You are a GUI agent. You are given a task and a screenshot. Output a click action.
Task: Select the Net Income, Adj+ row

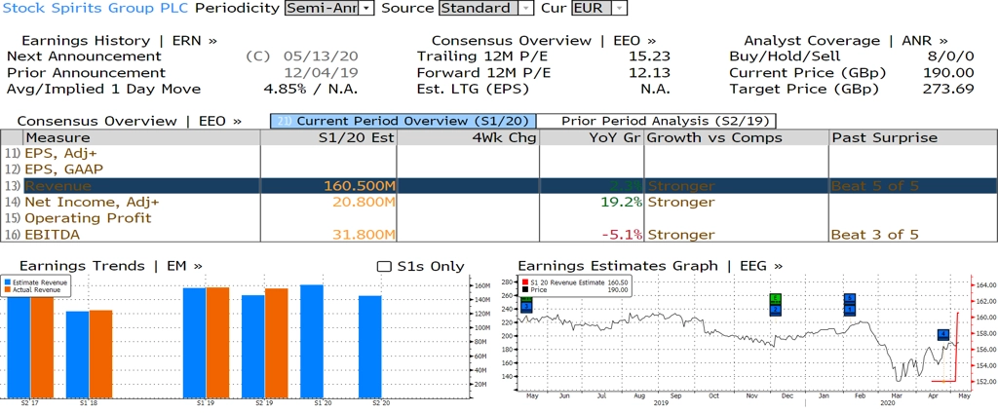(498, 202)
